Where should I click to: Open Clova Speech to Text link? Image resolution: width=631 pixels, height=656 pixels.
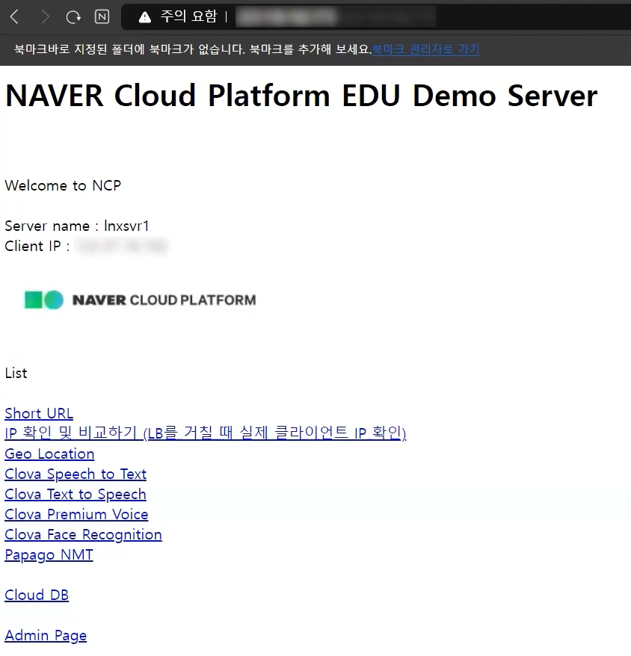pos(76,474)
